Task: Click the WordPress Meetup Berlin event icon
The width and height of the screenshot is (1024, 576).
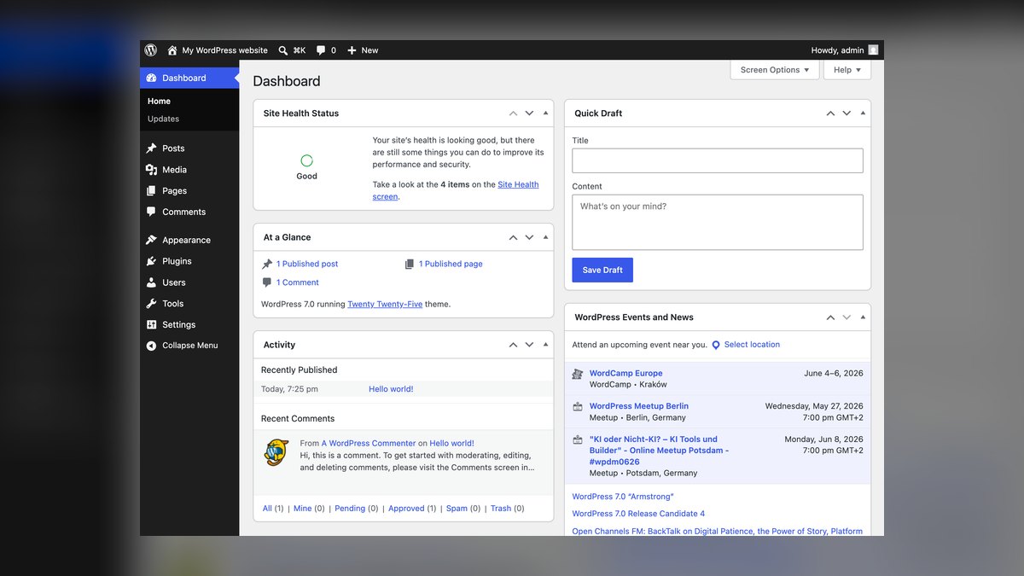Action: 578,407
